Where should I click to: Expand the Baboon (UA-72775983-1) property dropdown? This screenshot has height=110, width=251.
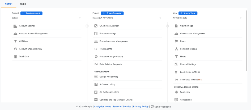[127, 18]
